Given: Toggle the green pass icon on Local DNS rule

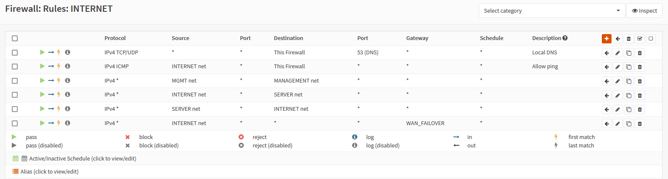Looking at the screenshot, I should 42,52.
